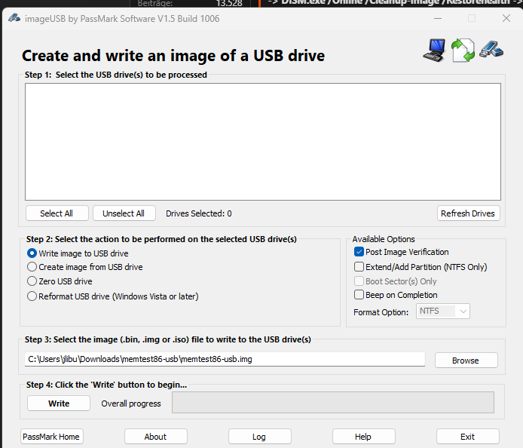
Task: Open the Format Option NTFS dropdown
Action: tap(443, 311)
